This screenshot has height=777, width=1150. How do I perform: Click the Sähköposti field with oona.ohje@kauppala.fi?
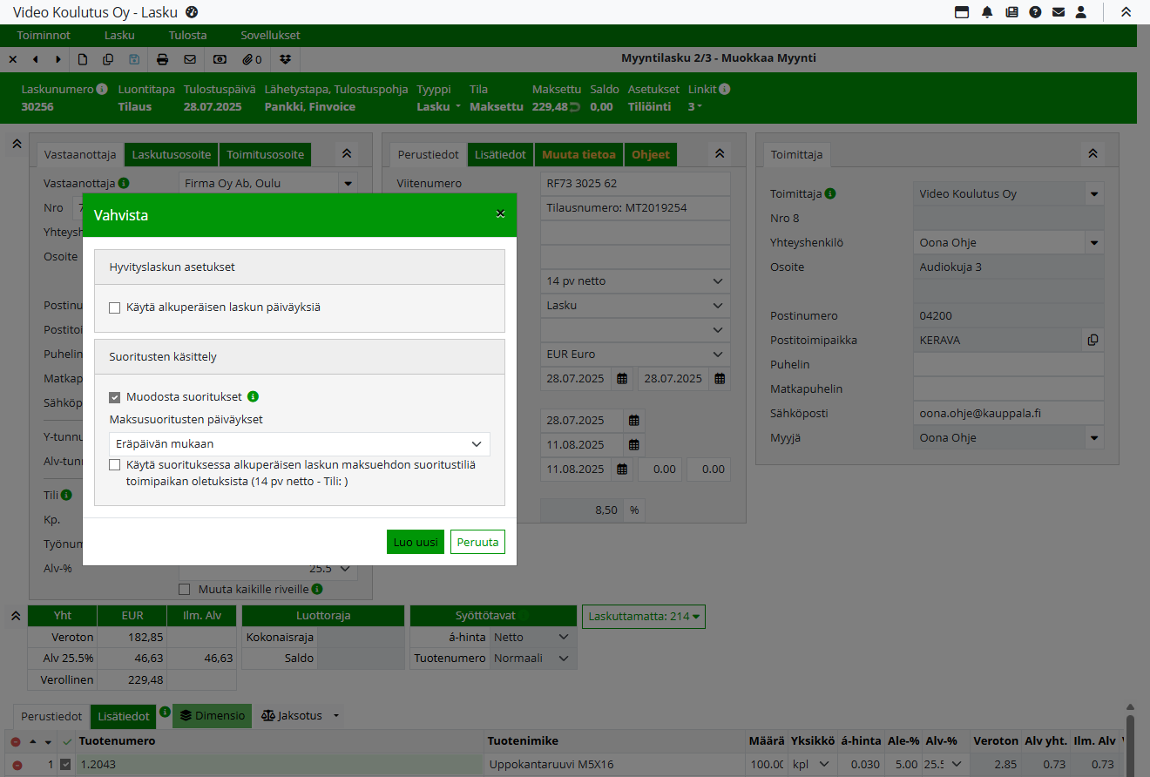coord(1007,414)
